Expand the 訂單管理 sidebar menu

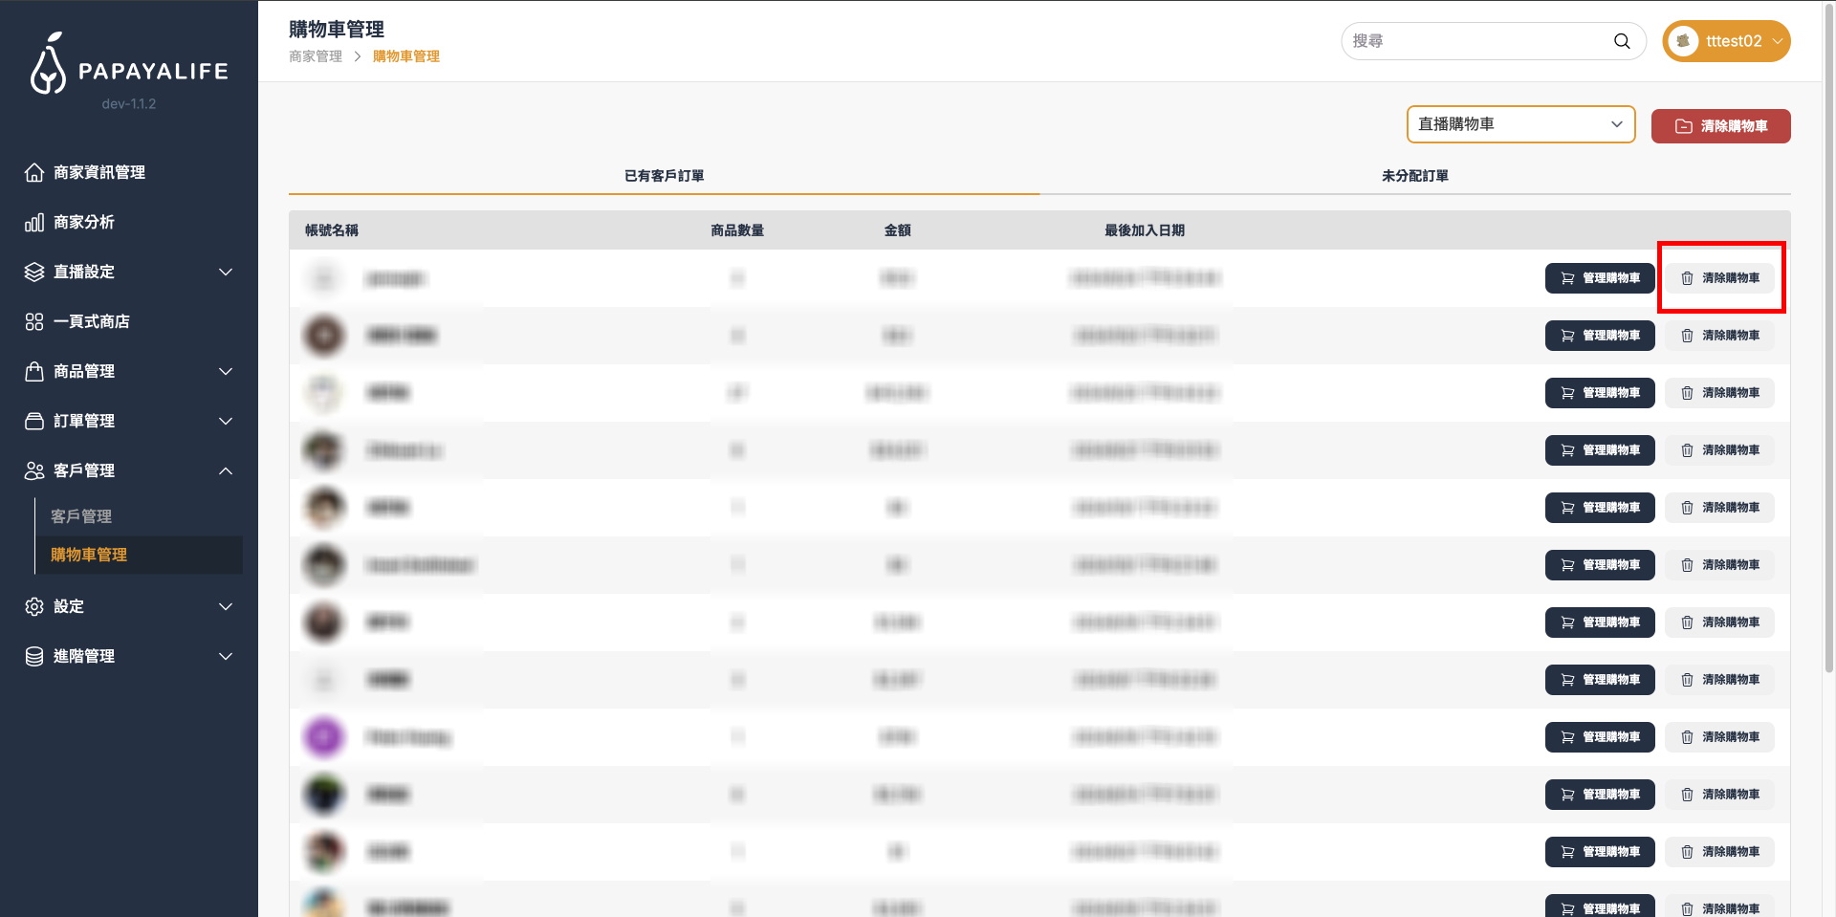click(x=129, y=421)
